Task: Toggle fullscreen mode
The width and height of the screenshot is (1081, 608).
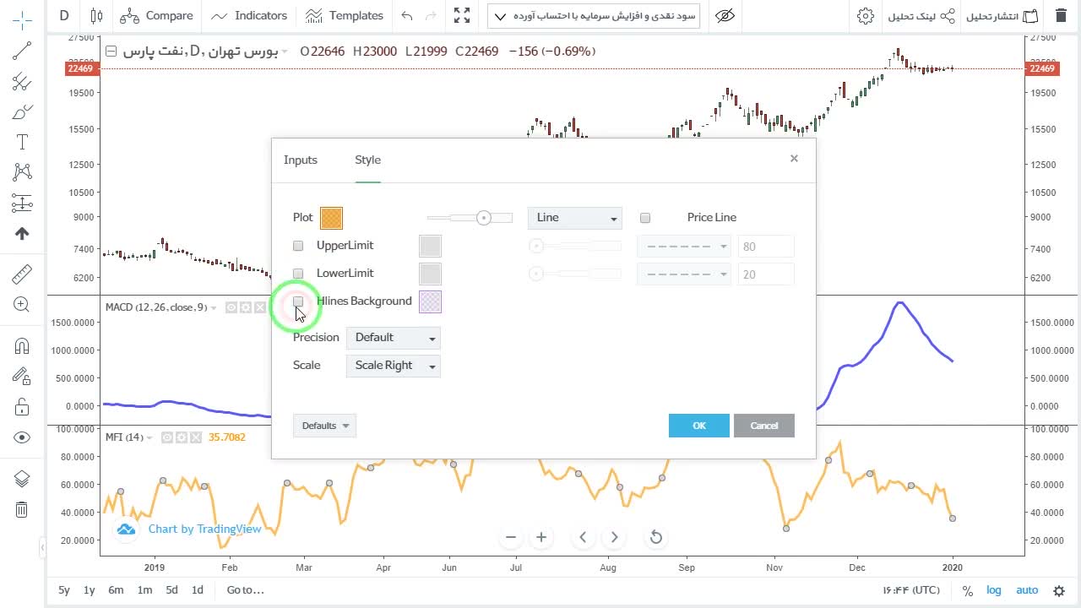Action: 462,16
